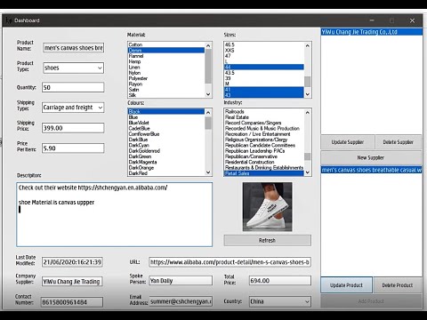Viewport: 427px width, 320px height.
Task: Select Flannel in the Material list
Action: (x=166, y=56)
